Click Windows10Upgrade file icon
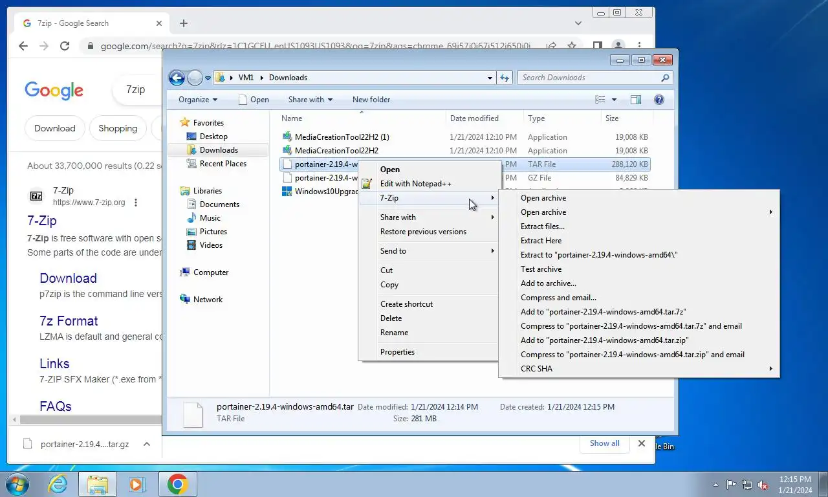The width and height of the screenshot is (828, 497). point(287,192)
